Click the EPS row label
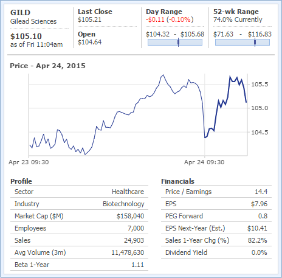The image size is (282, 278). click(x=171, y=204)
